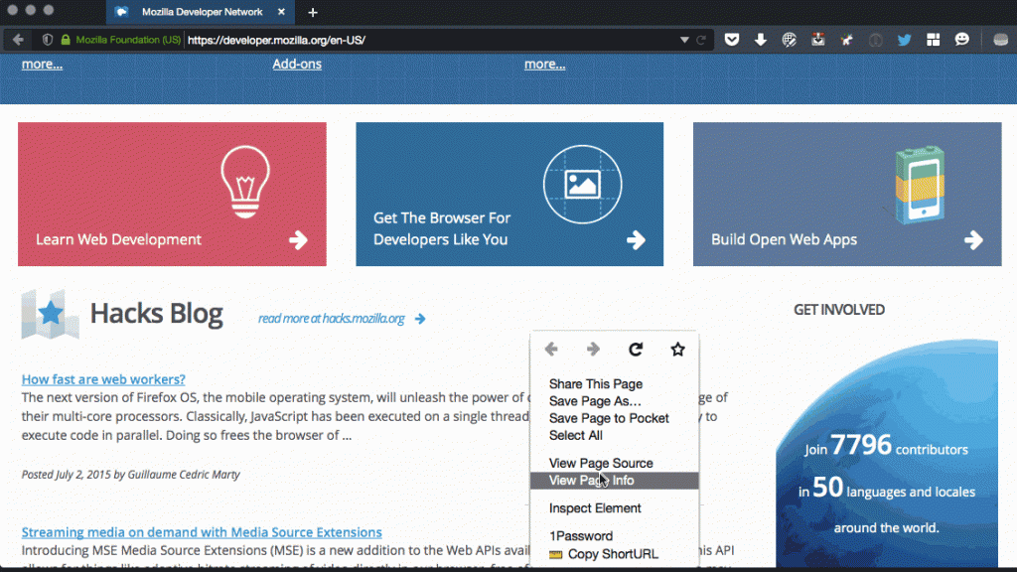Follow read more at hacks.mozilla.org link
The image size is (1017, 572).
click(x=342, y=319)
